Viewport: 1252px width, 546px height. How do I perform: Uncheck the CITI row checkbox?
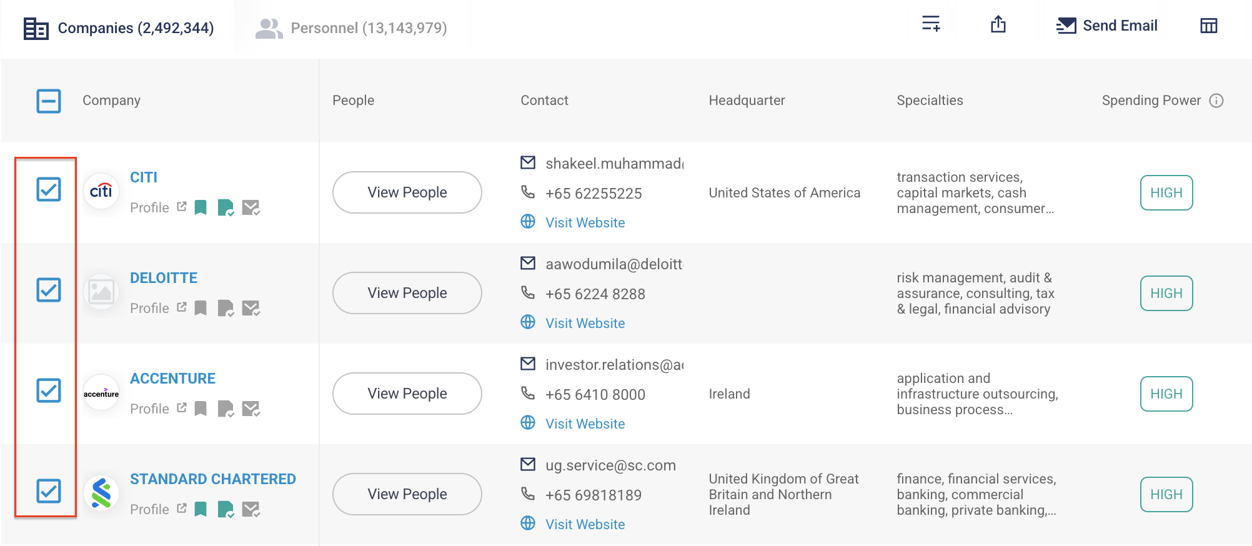coord(49,189)
